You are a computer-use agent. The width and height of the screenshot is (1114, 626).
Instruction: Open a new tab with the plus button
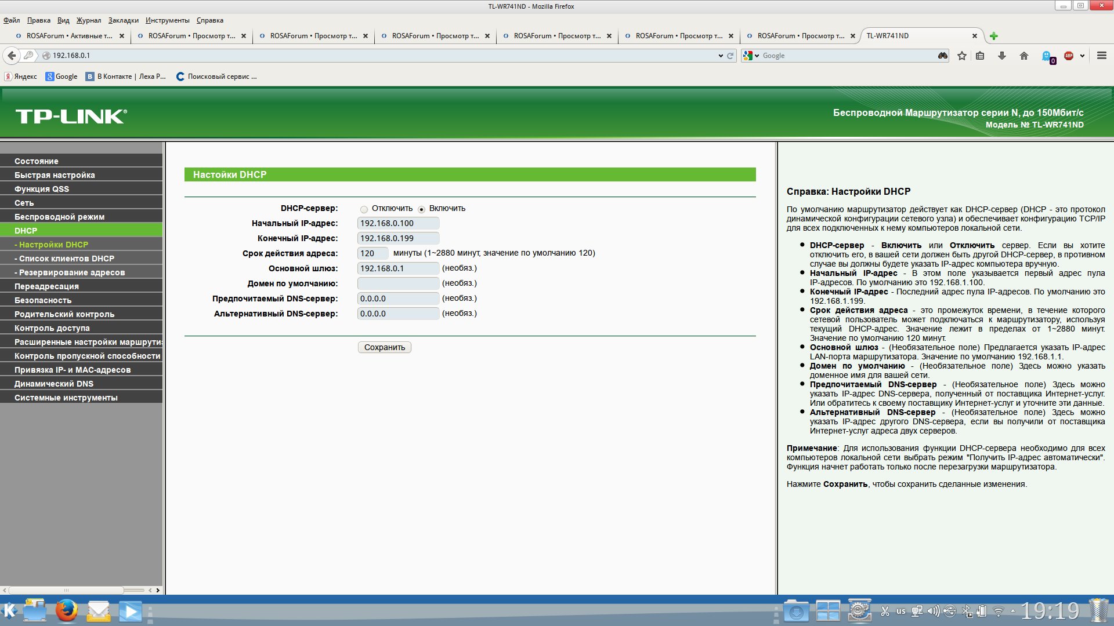(994, 36)
